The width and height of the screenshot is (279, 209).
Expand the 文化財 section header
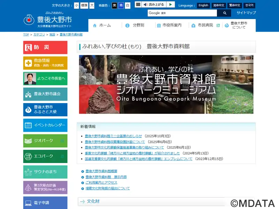[x=93, y=201]
